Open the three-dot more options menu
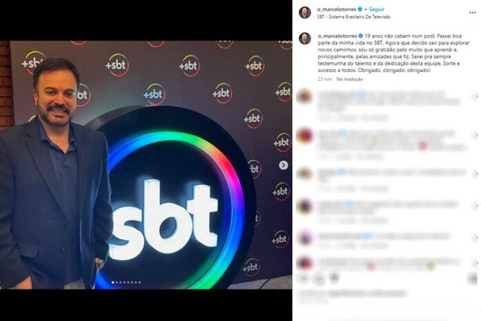Image resolution: width=481 pixels, height=321 pixels. pyautogui.click(x=473, y=12)
